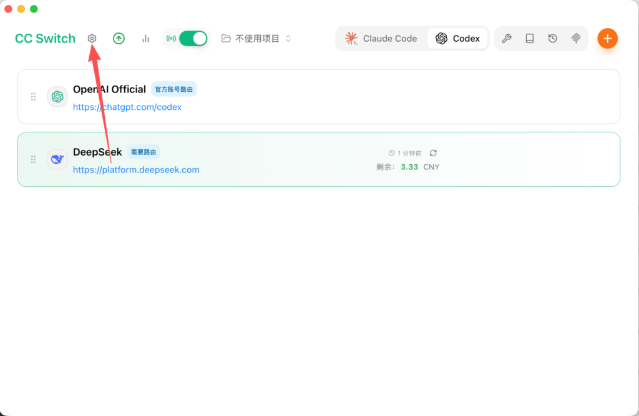
Task: Open the platform.deepseek.com link
Action: point(136,170)
